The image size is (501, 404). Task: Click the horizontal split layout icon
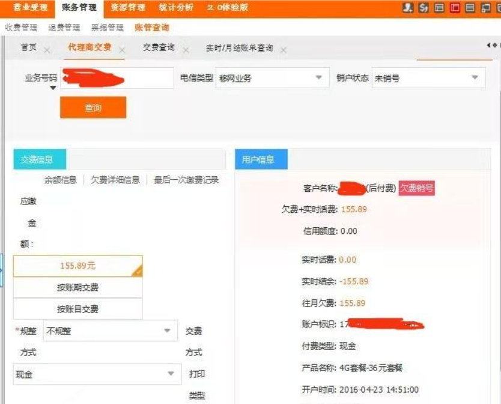click(470, 8)
